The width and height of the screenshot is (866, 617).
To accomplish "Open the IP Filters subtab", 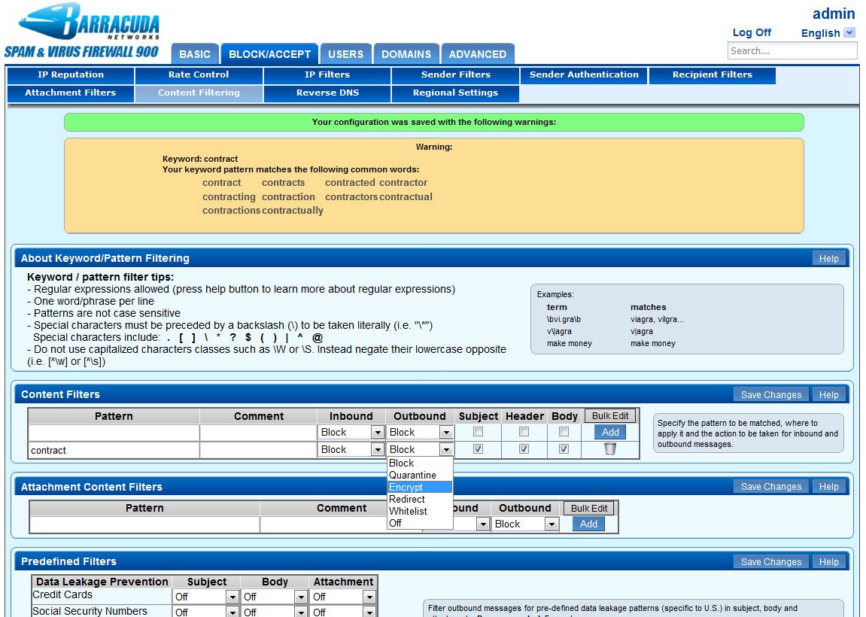I will pos(327,75).
